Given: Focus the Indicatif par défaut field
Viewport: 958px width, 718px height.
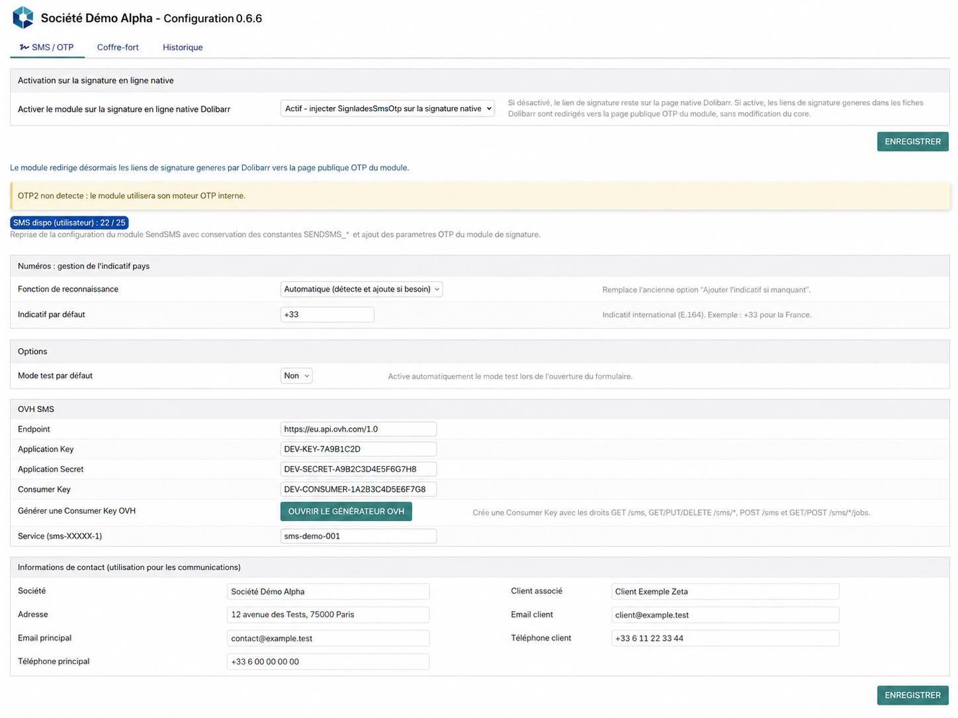Looking at the screenshot, I should (327, 315).
